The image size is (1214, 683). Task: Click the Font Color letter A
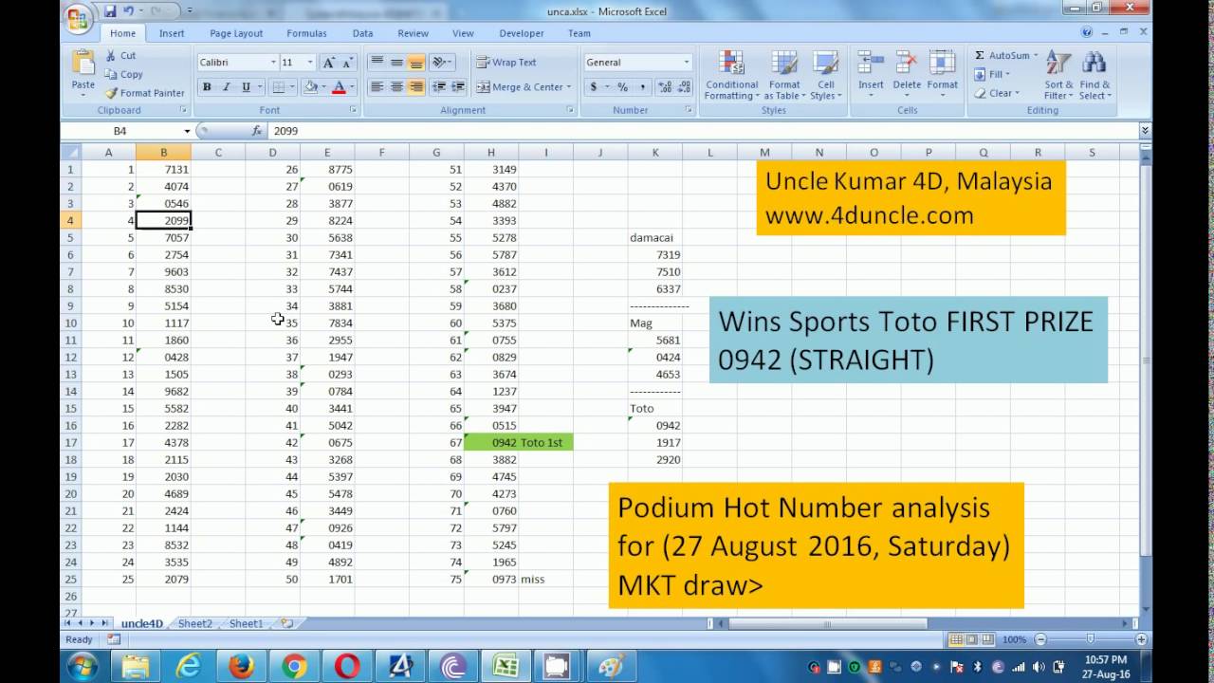coord(339,87)
